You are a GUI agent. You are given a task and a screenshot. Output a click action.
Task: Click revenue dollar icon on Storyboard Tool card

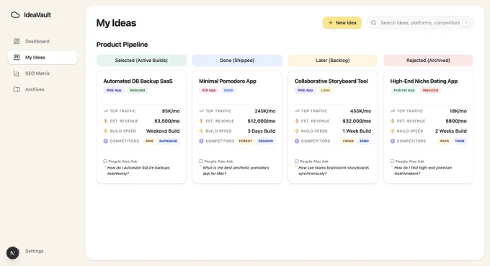point(297,121)
